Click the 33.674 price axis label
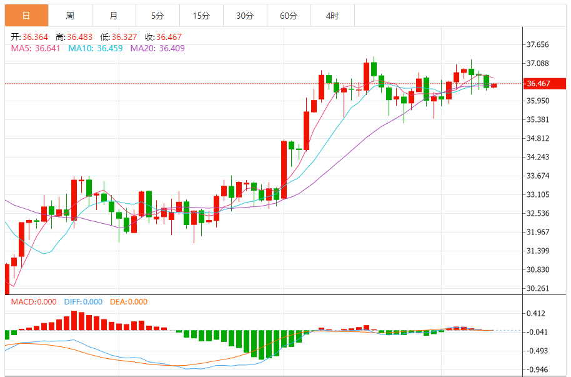571x377 pixels. coord(537,176)
